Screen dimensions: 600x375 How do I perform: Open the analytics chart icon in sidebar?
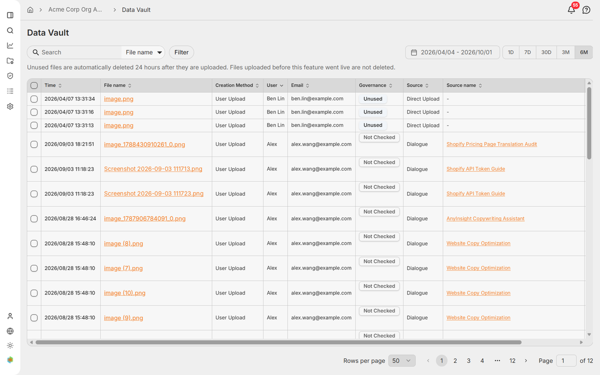(10, 45)
